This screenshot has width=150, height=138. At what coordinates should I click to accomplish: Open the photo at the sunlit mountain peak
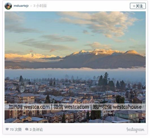(132, 52)
